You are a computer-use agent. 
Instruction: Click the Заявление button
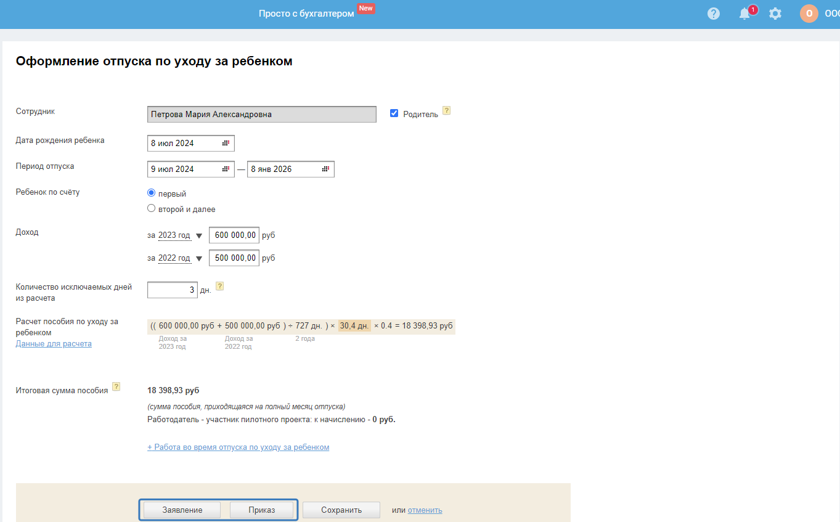pos(182,510)
